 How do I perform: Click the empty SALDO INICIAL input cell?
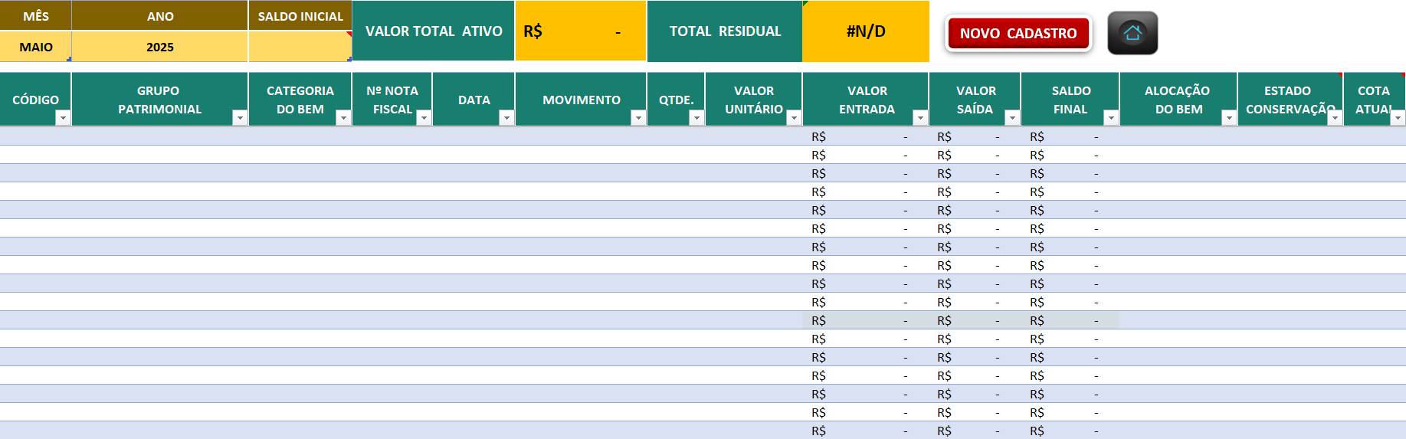point(300,47)
